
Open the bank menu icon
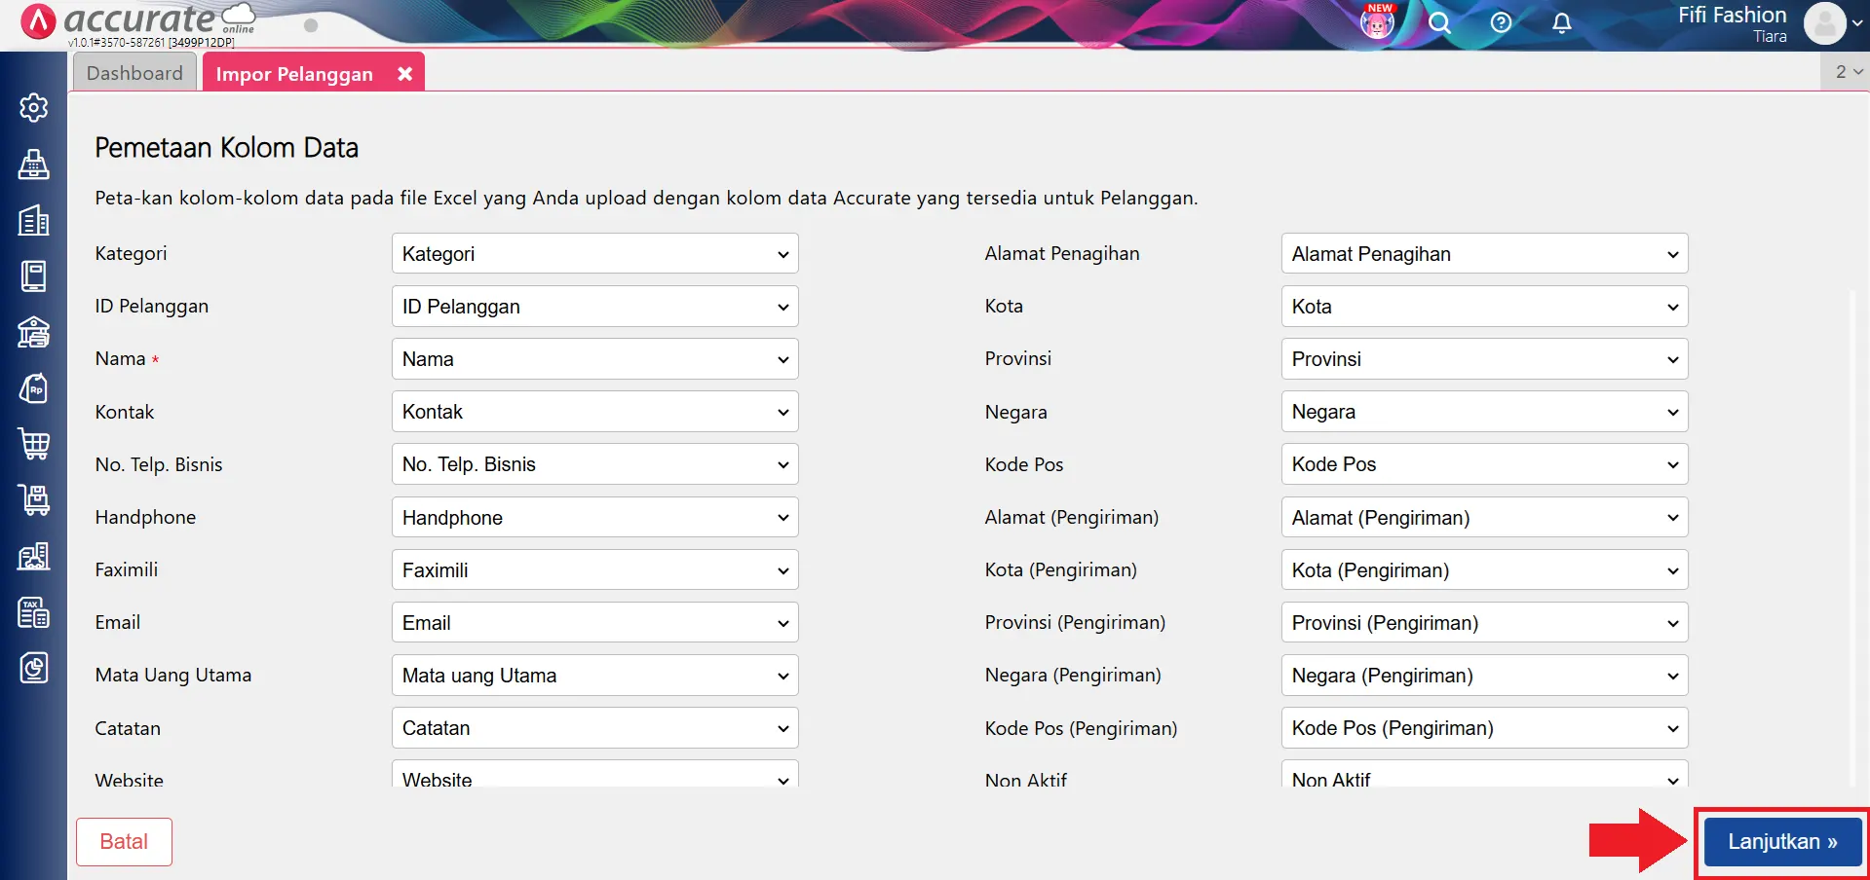[34, 332]
